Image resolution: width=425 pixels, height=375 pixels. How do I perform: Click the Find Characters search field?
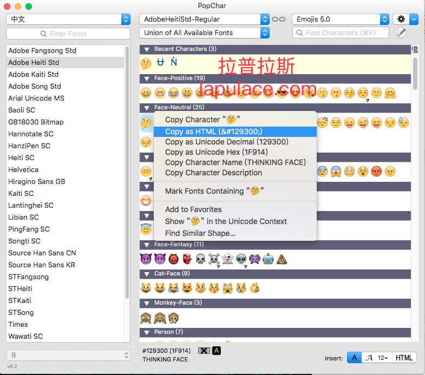tap(341, 33)
